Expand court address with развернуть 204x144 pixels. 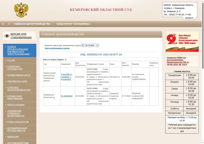click(189, 18)
